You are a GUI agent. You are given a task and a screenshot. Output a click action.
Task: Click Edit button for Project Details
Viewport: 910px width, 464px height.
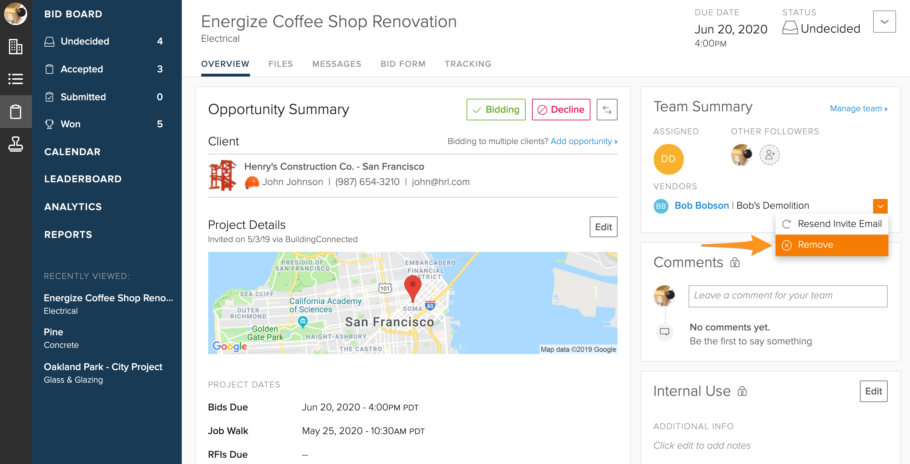click(x=603, y=227)
